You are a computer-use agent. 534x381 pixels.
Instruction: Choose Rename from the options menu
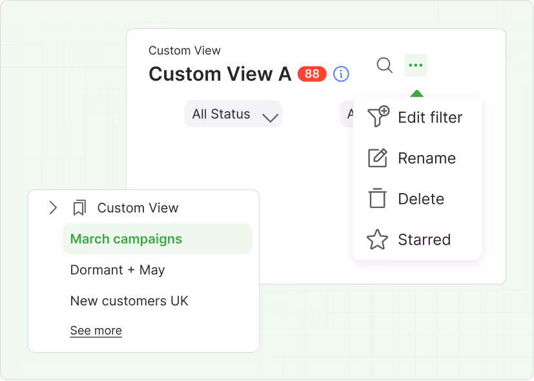(426, 158)
